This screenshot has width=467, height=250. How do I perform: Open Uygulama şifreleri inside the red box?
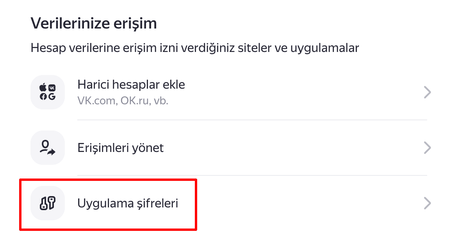point(128,203)
